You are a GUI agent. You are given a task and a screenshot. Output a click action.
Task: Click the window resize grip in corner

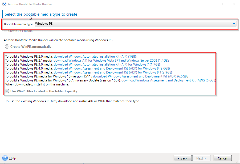click(238, 162)
